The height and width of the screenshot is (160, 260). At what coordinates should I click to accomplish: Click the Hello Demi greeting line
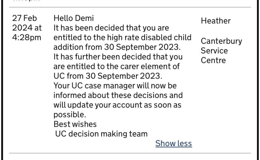pos(74,18)
